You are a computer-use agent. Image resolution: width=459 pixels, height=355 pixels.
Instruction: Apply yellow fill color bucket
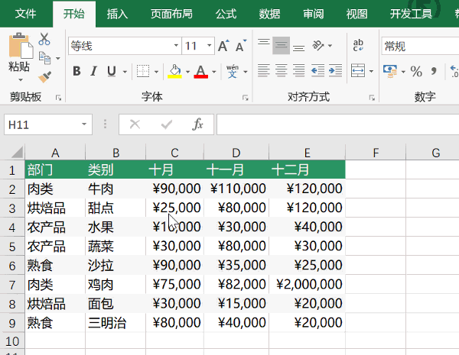coord(174,71)
